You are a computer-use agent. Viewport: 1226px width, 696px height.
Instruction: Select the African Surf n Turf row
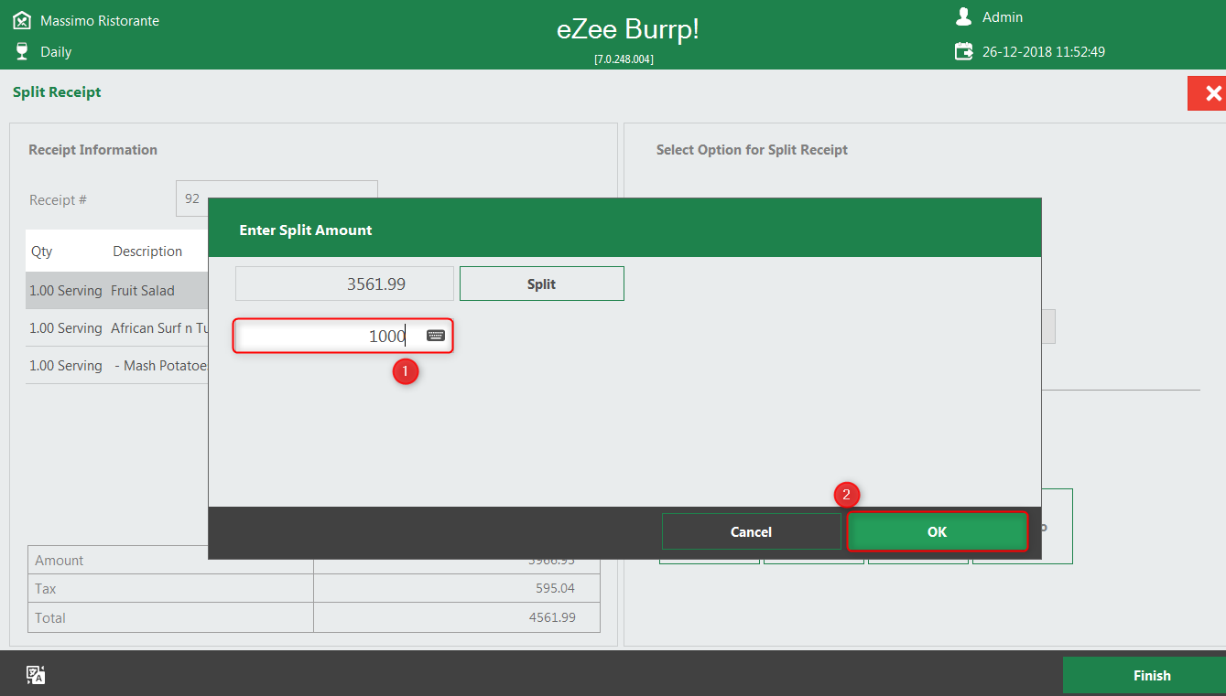coord(117,327)
